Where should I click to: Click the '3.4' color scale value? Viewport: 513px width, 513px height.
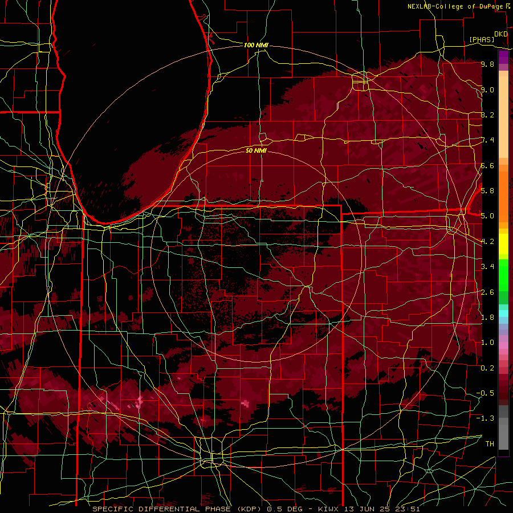tap(487, 267)
